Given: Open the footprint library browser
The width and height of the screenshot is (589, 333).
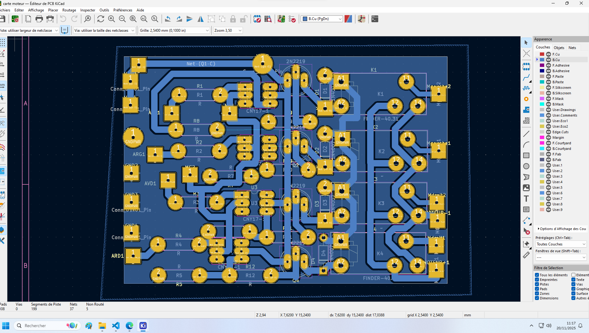Looking at the screenshot, I should pyautogui.click(x=268, y=19).
